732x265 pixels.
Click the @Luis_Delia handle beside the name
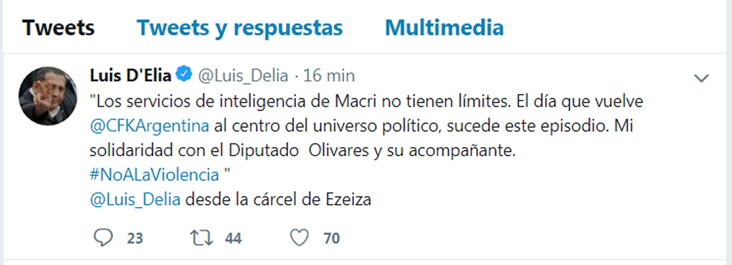coord(244,75)
